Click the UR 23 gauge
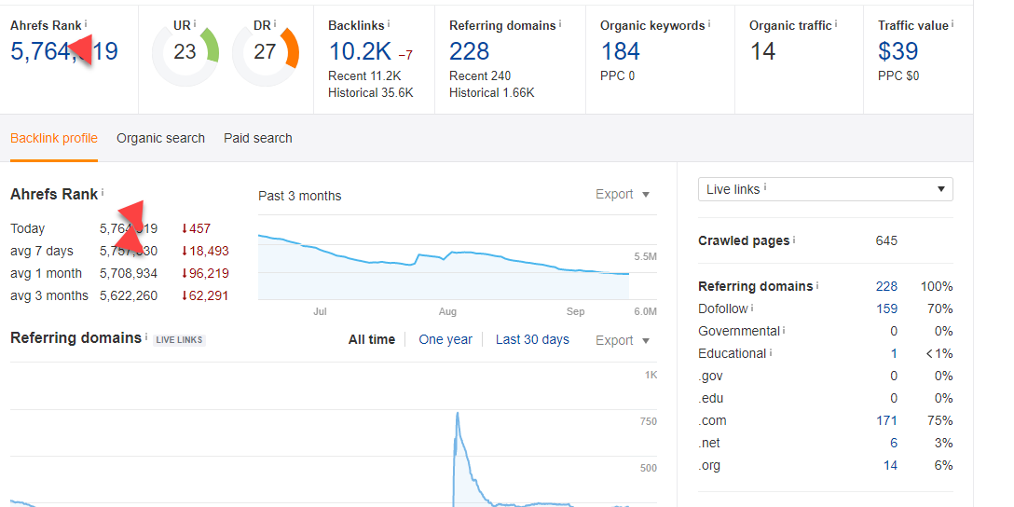 185,52
